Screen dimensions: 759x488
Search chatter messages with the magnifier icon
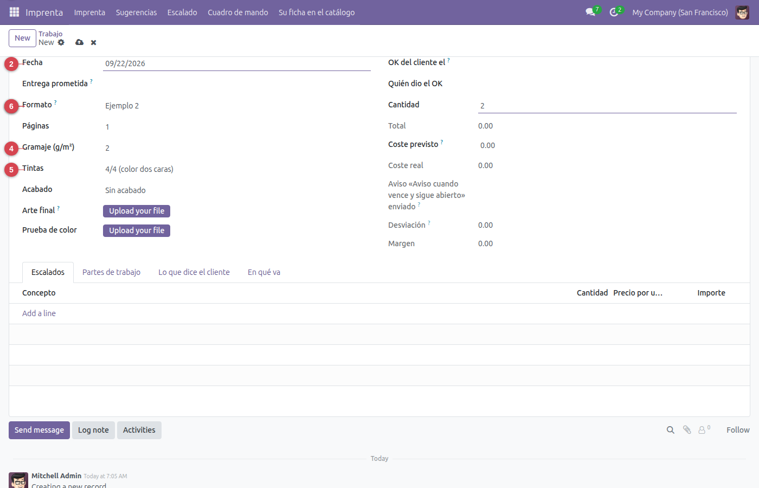(x=671, y=430)
